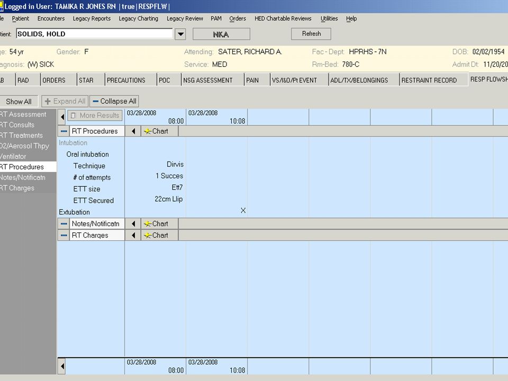Switch to the ADL/TX/BELONGINGS tab
Viewport: 508px width, 381px height.
pyautogui.click(x=364, y=80)
